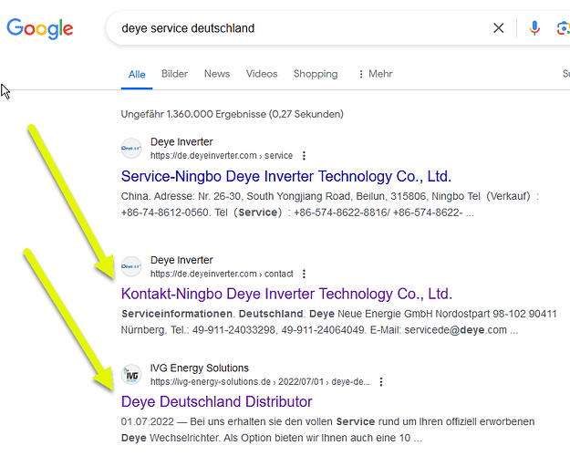Click URL https://ivg-energy-solutions.de result path
The height and width of the screenshot is (456, 570).
260,382
